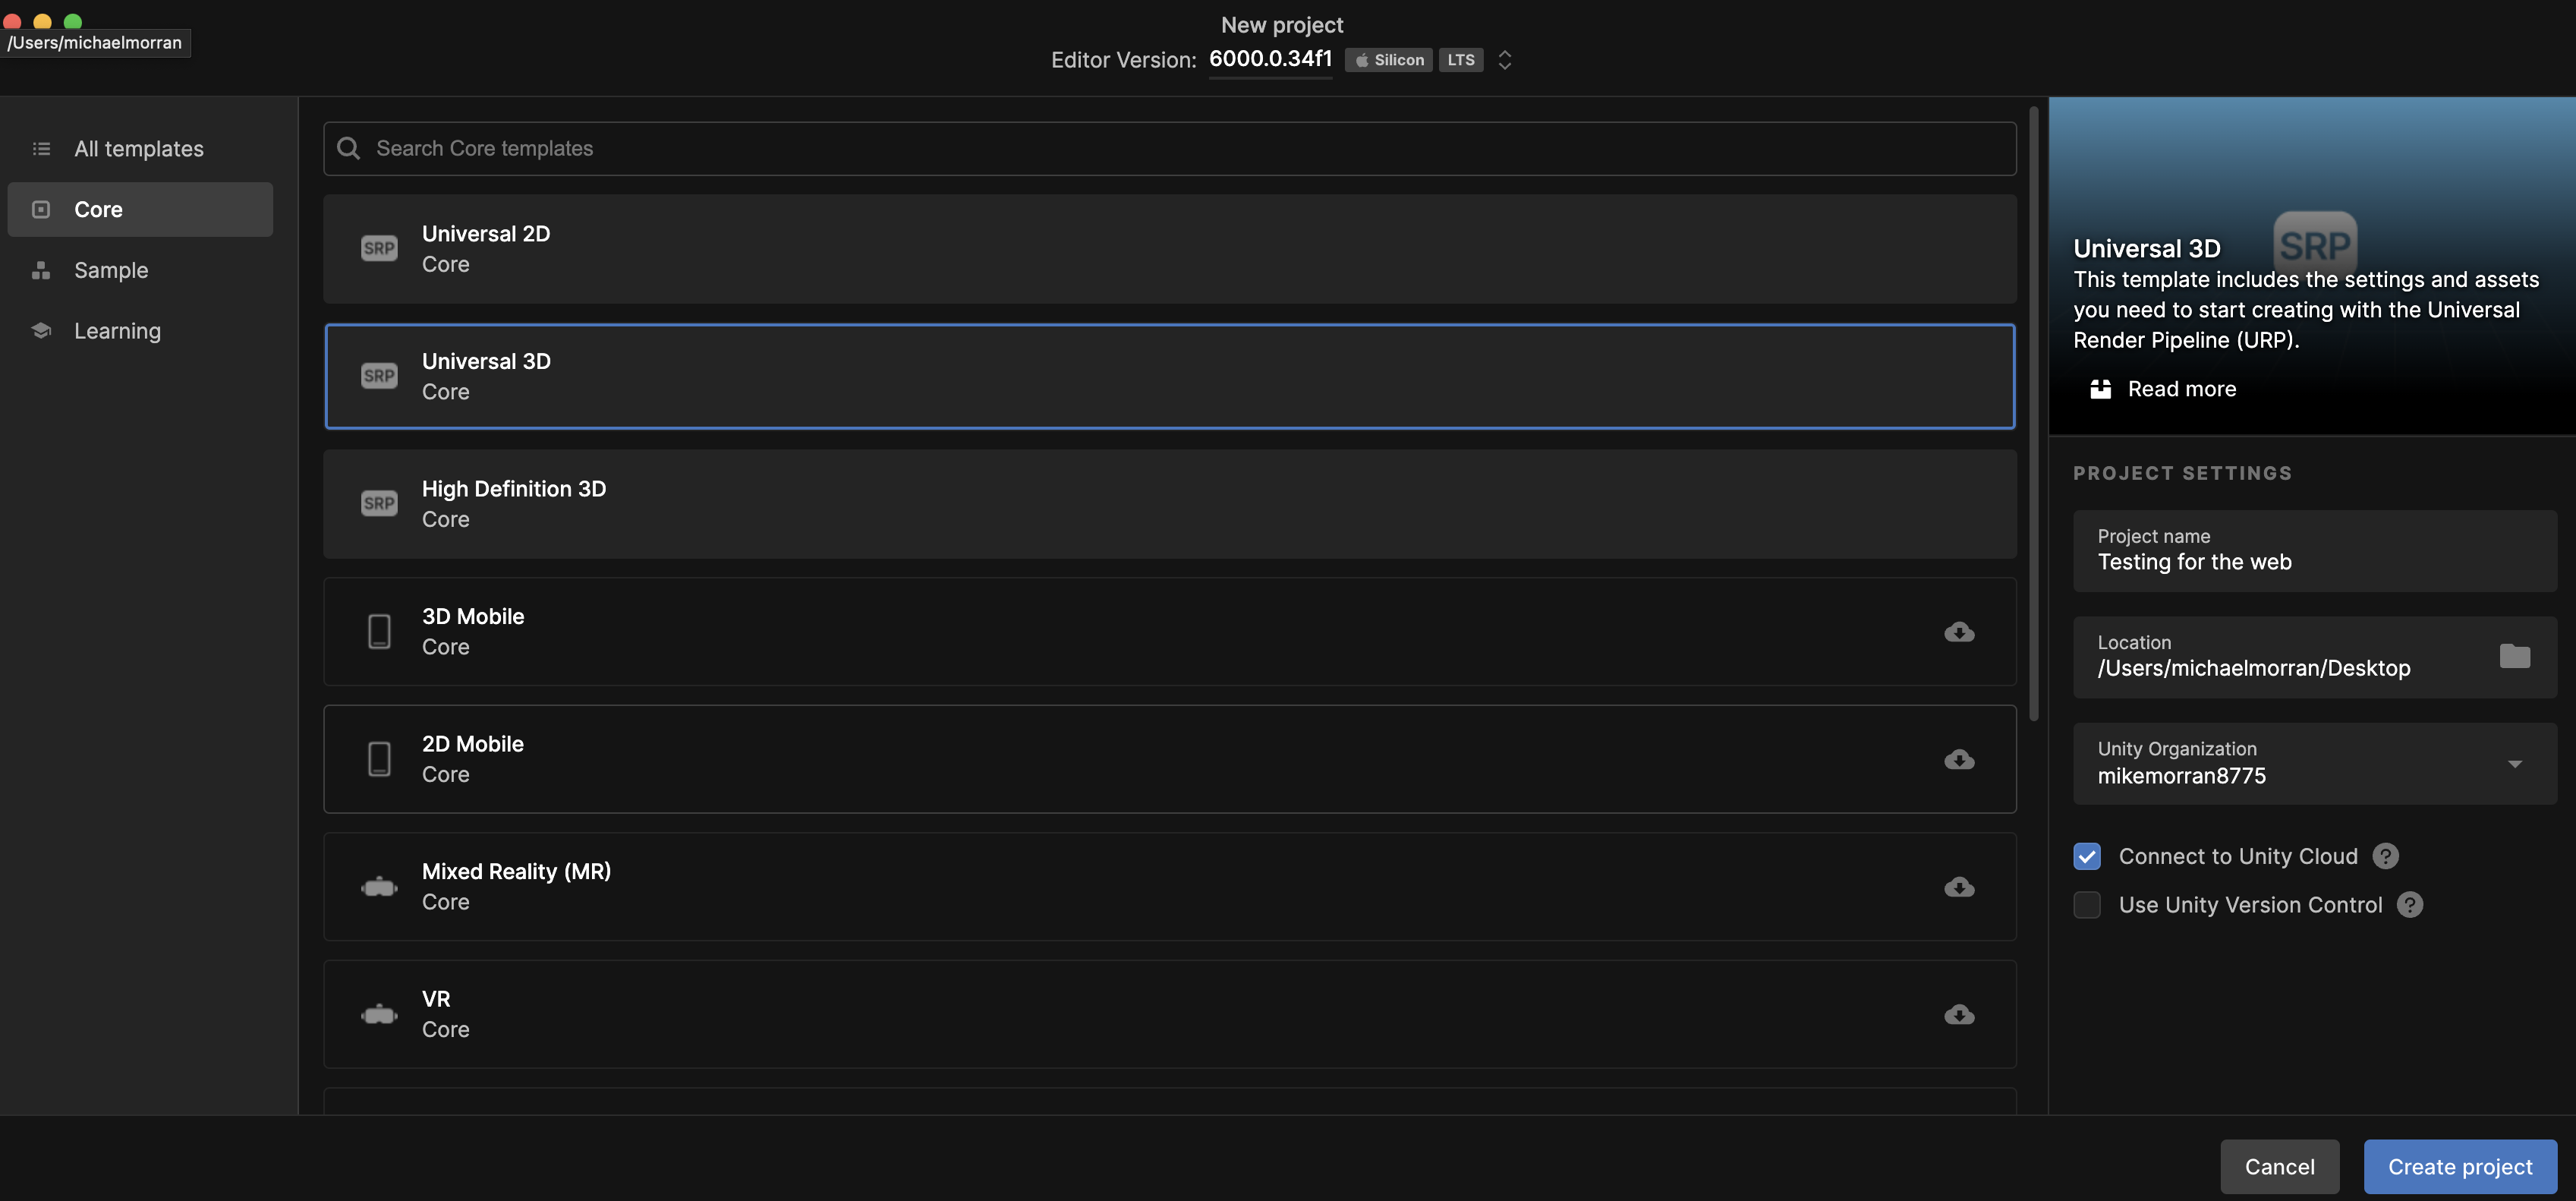Select the 3D Mobile template

point(1169,631)
